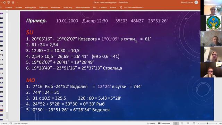
Task: Select the Вид ribbon tab
Action: point(95,8)
